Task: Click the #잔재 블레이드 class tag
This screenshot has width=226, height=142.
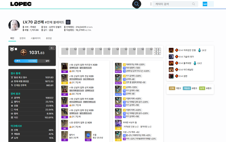Action: pos(55,22)
